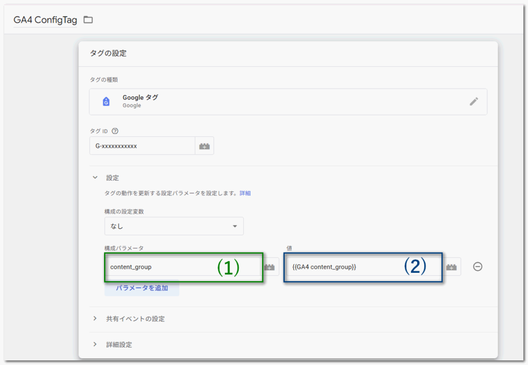Collapse the 設定 section chevron
This screenshot has width=528, height=365.
pos(95,178)
